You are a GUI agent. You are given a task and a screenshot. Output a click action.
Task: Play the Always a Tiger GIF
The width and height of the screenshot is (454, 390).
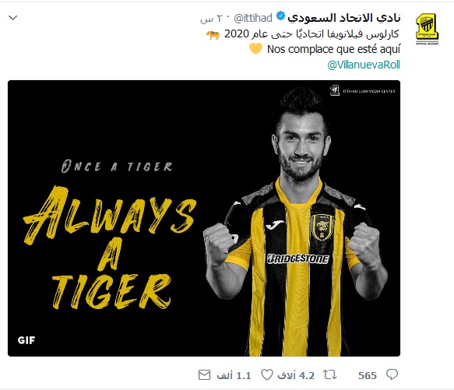[204, 218]
